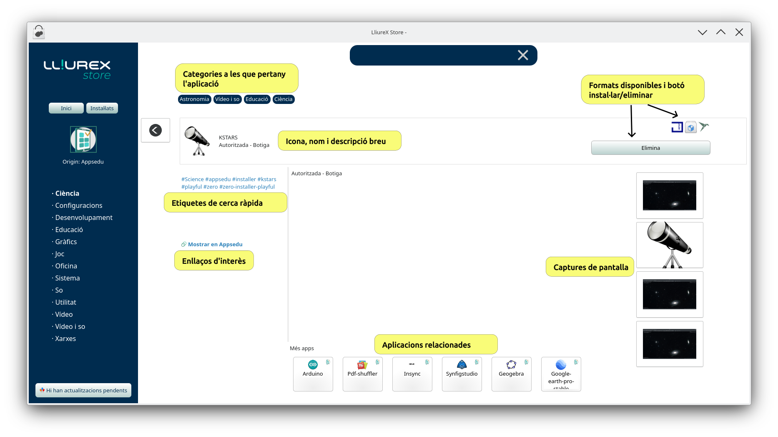Viewport: 778px width, 437px height.
Task: Go to the Inici tab
Action: 66,108
